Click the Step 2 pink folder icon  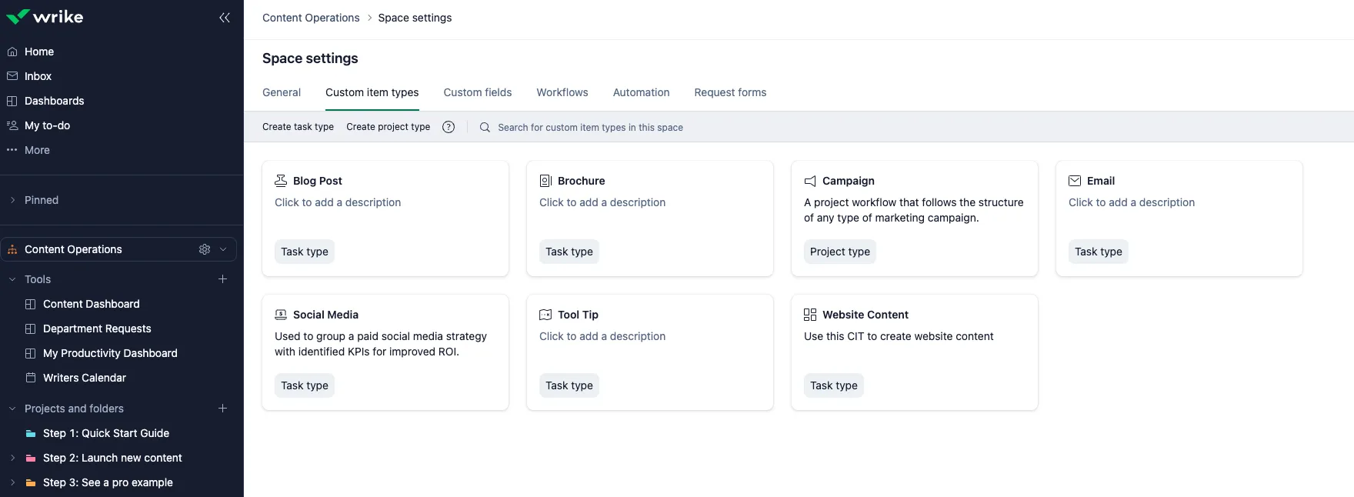(31, 458)
